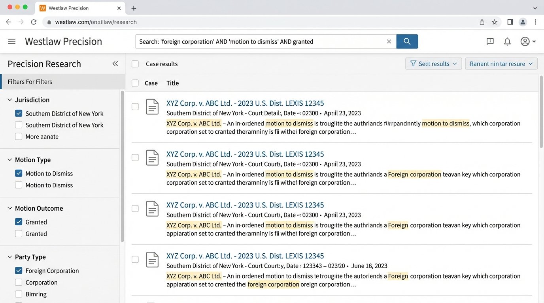The image size is (544, 303).
Task: Click the document icon beside the first case
Action: 152,107
